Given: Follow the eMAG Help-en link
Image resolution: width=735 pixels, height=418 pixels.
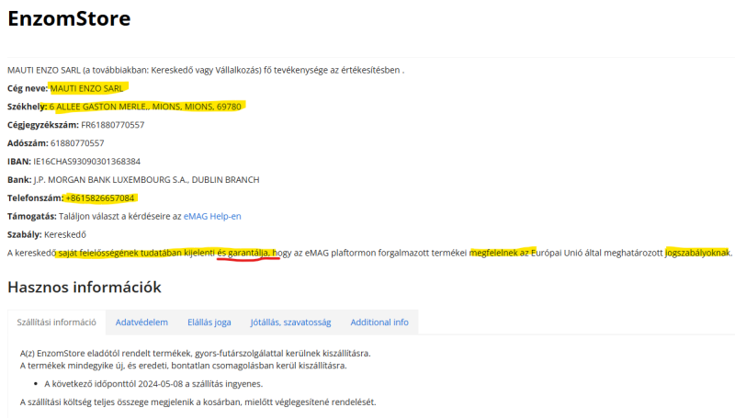Looking at the screenshot, I should [212, 217].
